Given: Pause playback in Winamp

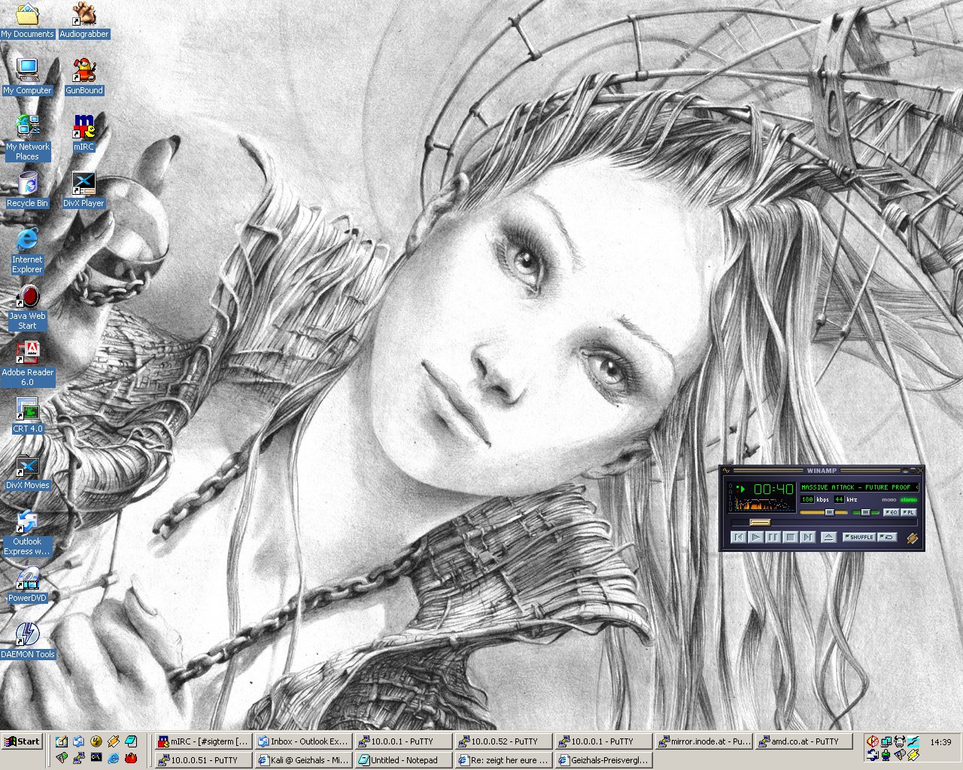Looking at the screenshot, I should (773, 538).
